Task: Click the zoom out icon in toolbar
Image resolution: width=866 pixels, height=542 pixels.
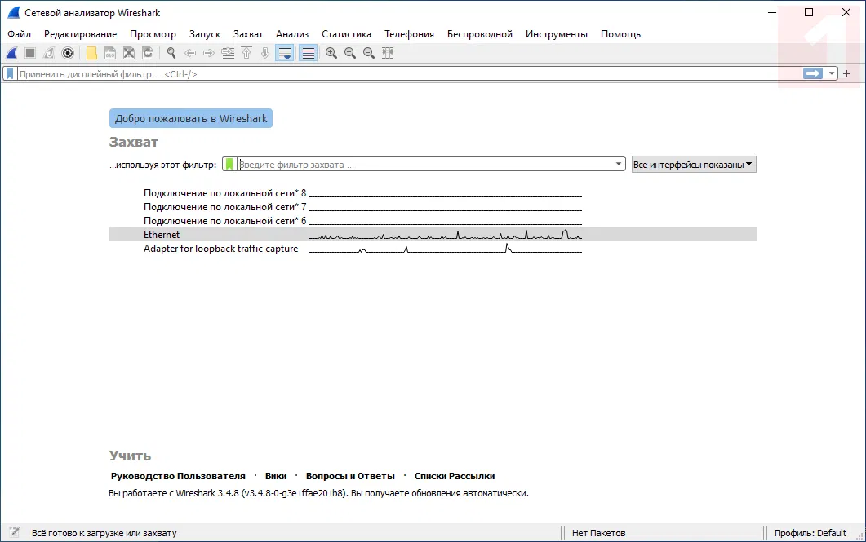Action: [x=350, y=53]
